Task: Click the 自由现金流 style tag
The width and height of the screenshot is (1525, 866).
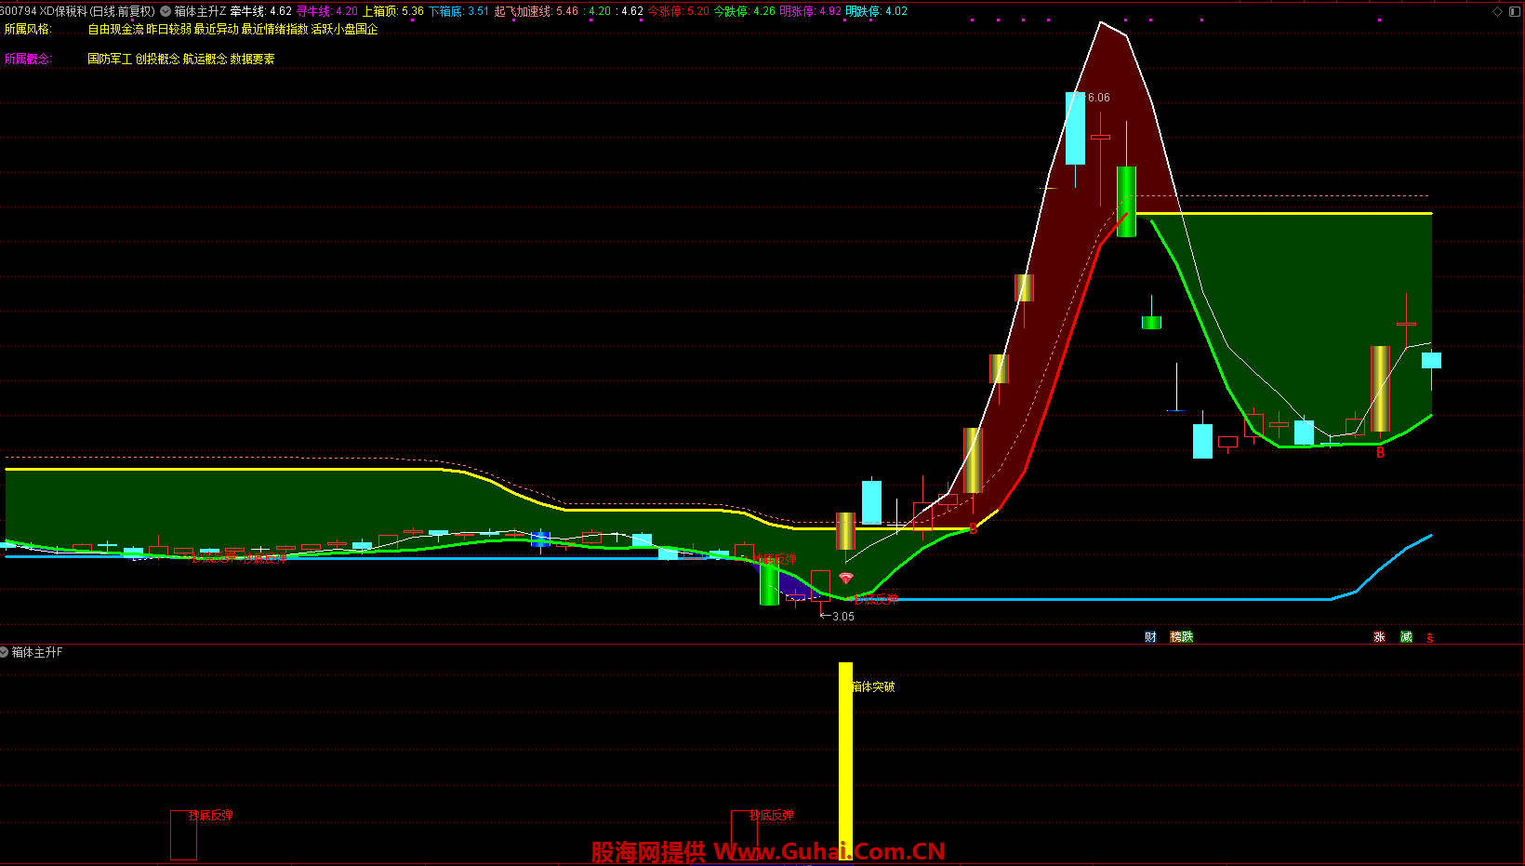Action: pyautogui.click(x=116, y=30)
